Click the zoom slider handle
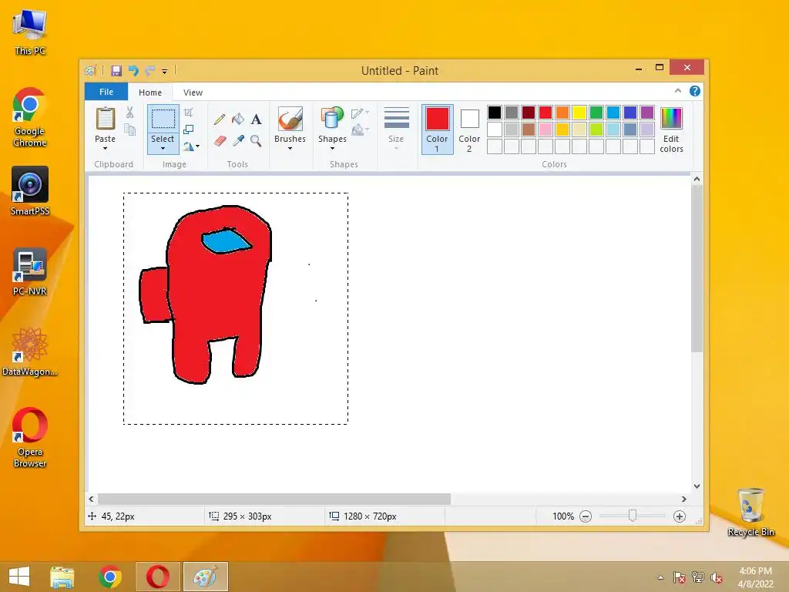 (633, 516)
